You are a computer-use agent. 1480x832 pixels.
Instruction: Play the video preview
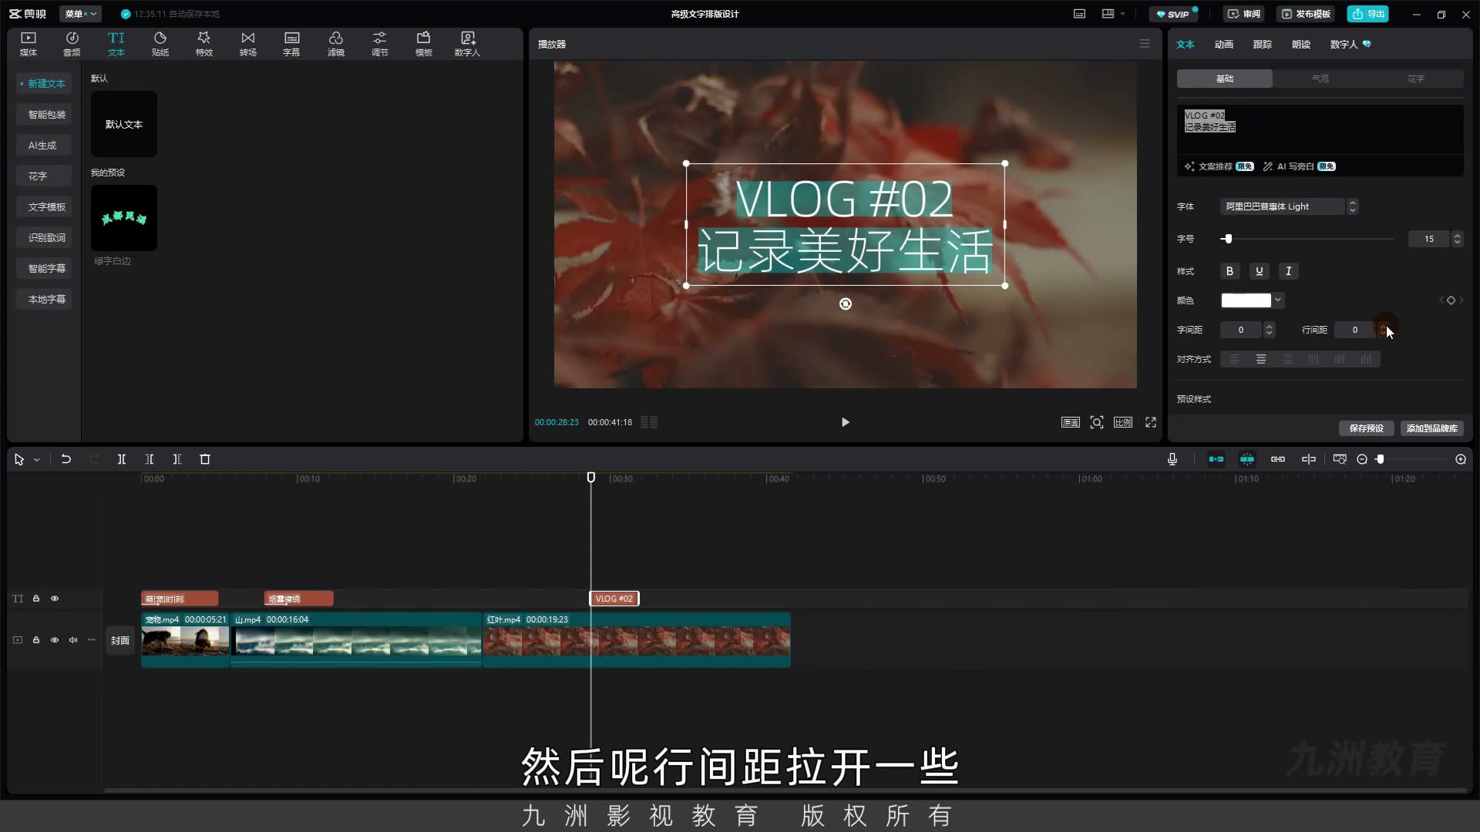click(846, 422)
